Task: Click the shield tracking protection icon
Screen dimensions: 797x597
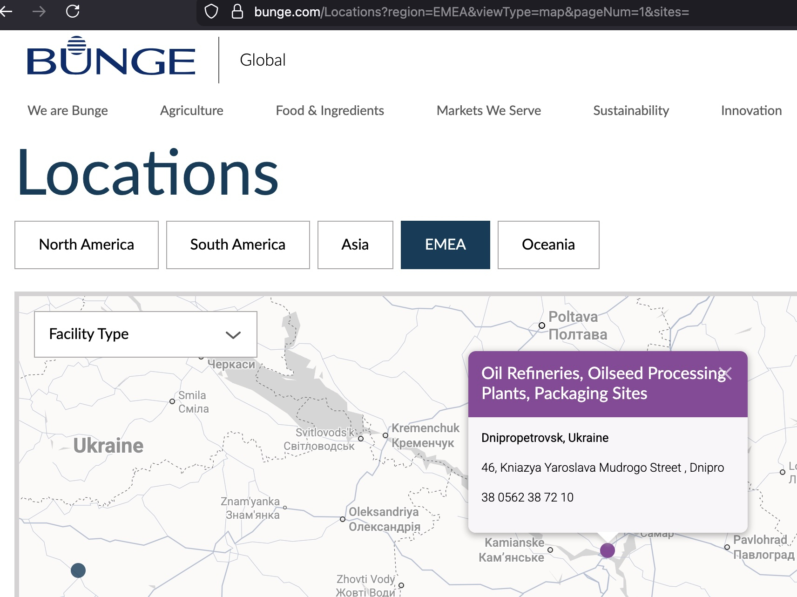Action: (211, 12)
